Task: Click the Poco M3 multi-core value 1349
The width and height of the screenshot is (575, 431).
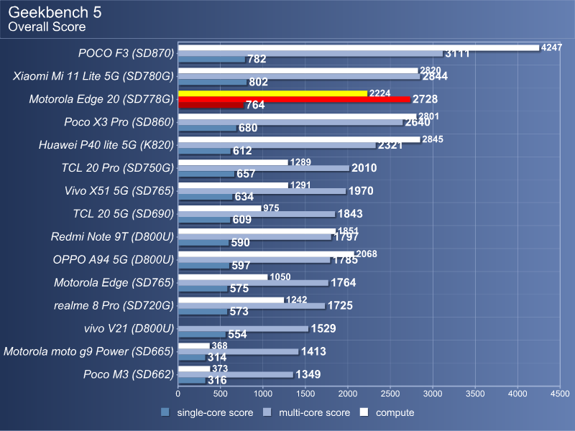Action: (x=308, y=374)
